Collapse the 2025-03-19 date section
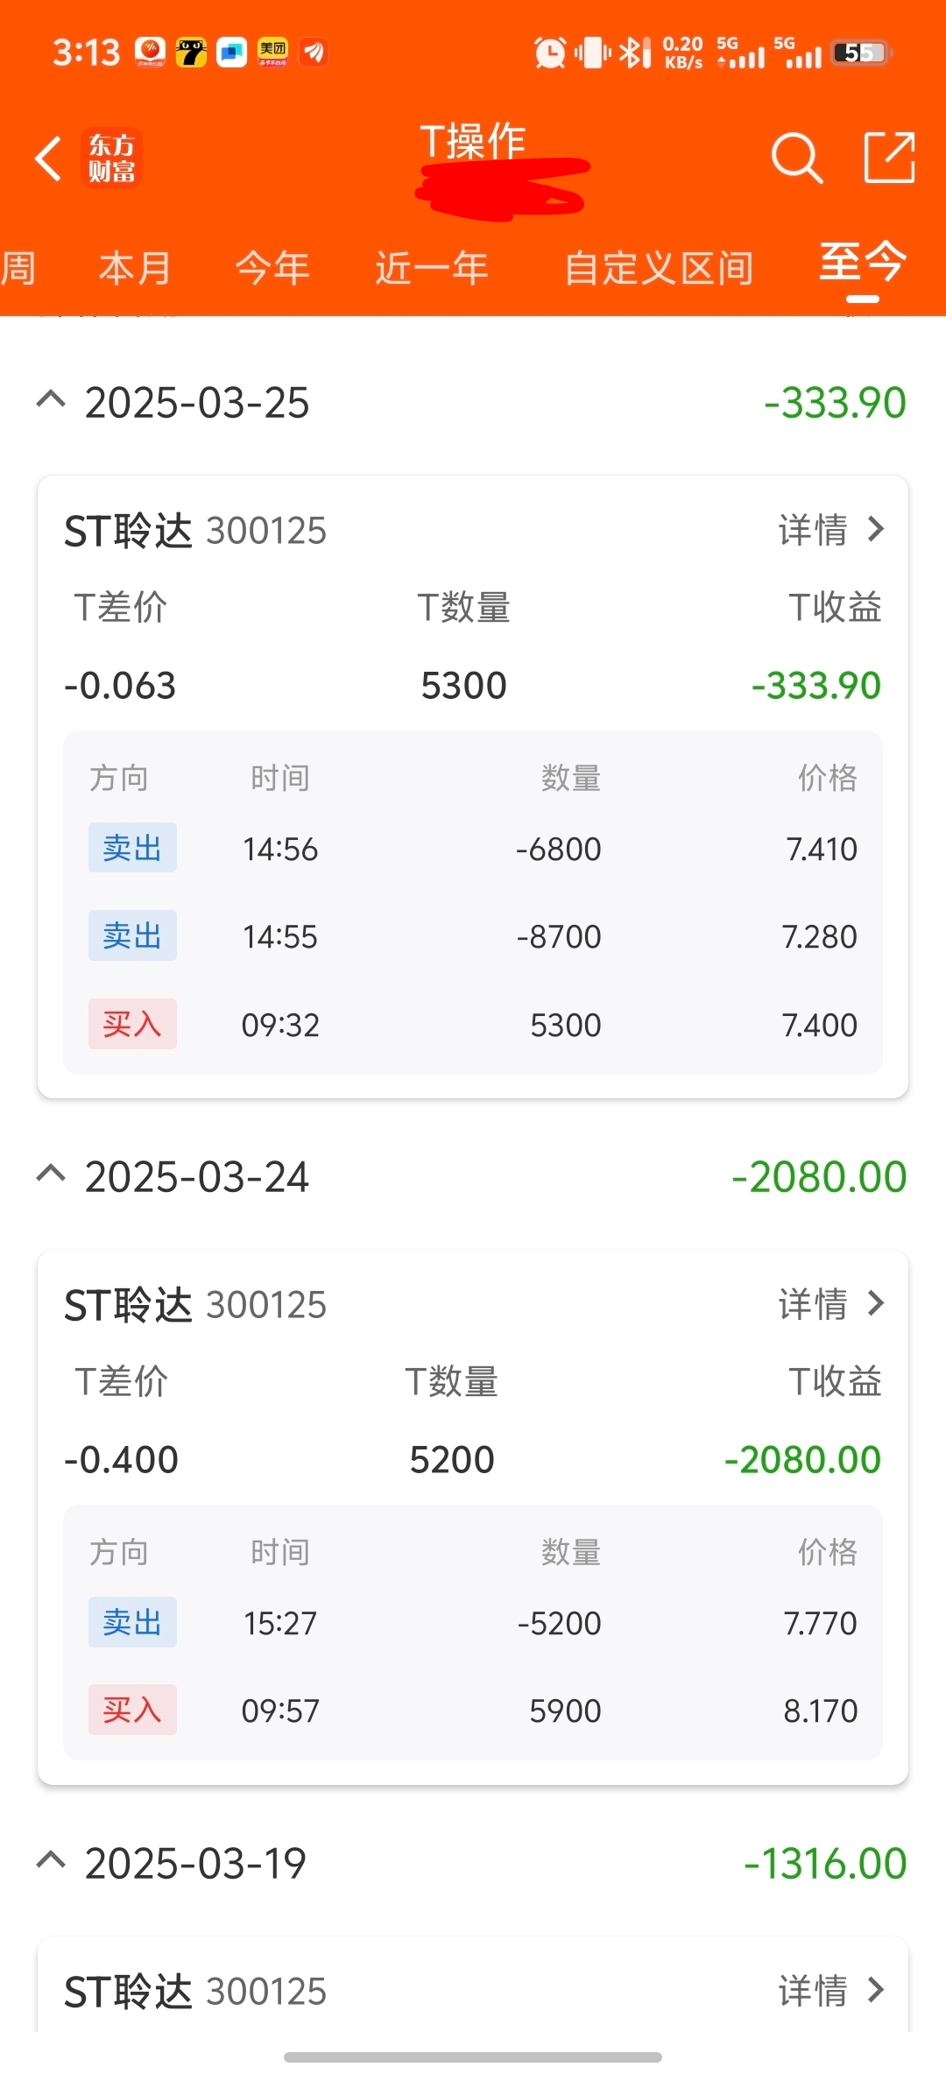 tap(51, 1861)
